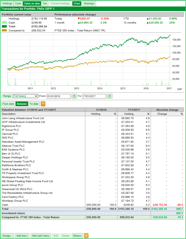This screenshot has height=239, width=186.
Task: Click the 2016 label on chart axis
Action: pyautogui.click(x=146, y=89)
